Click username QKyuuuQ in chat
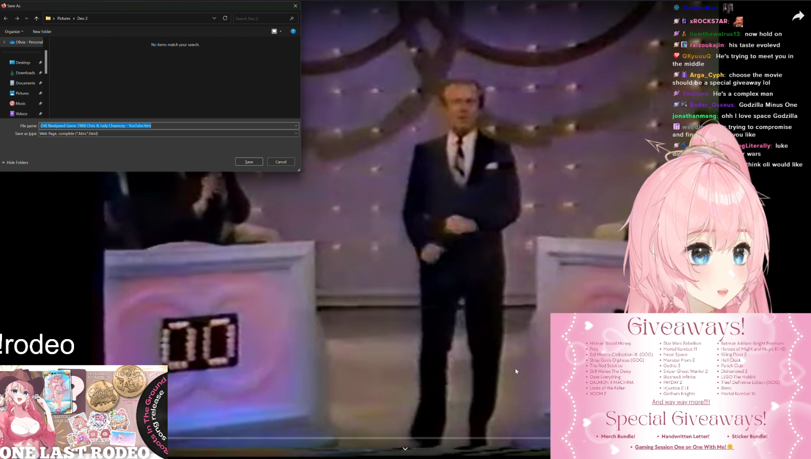The width and height of the screenshot is (811, 459). pyautogui.click(x=697, y=56)
